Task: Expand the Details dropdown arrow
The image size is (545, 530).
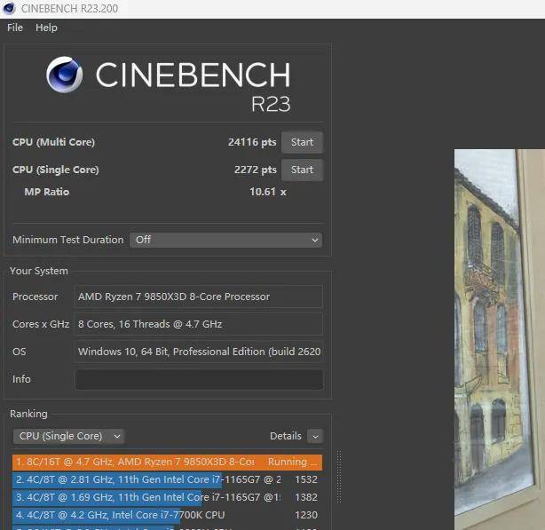Action: (x=315, y=436)
